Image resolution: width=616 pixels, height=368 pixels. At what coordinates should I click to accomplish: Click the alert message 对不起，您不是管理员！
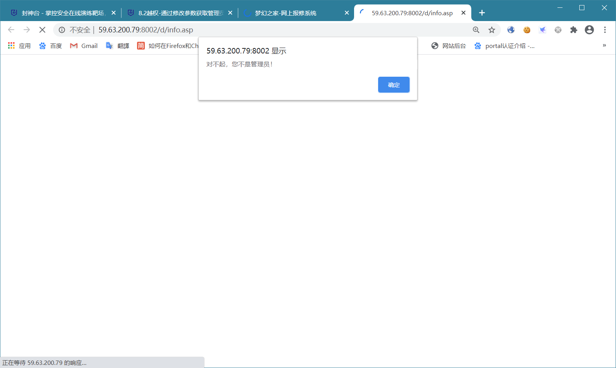239,64
